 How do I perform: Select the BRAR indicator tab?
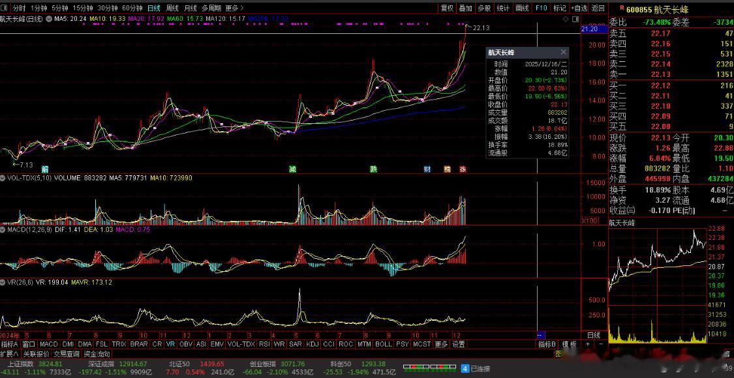(139, 344)
